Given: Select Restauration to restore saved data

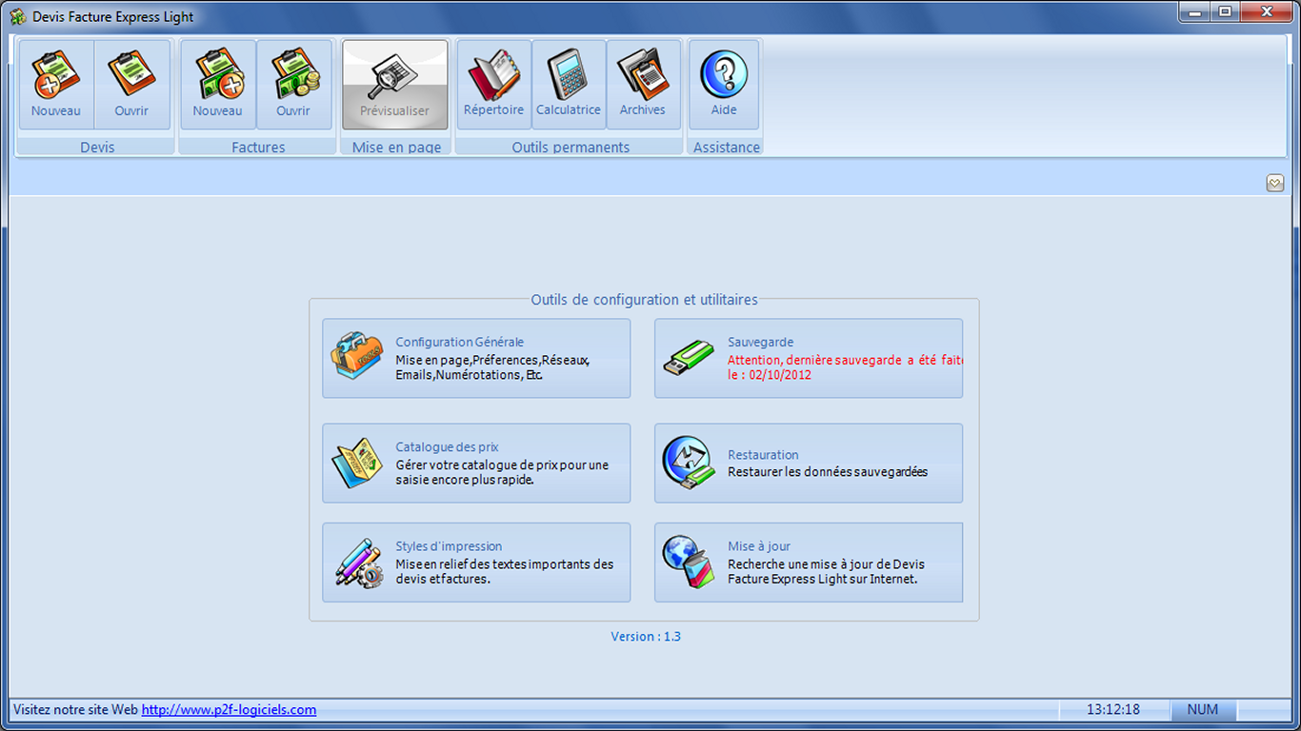Looking at the screenshot, I should [809, 464].
